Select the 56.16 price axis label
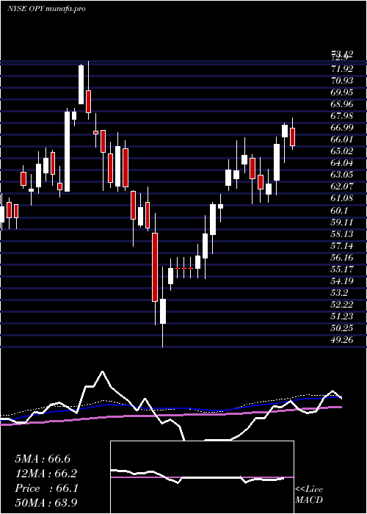The image size is (367, 514). [x=342, y=258]
